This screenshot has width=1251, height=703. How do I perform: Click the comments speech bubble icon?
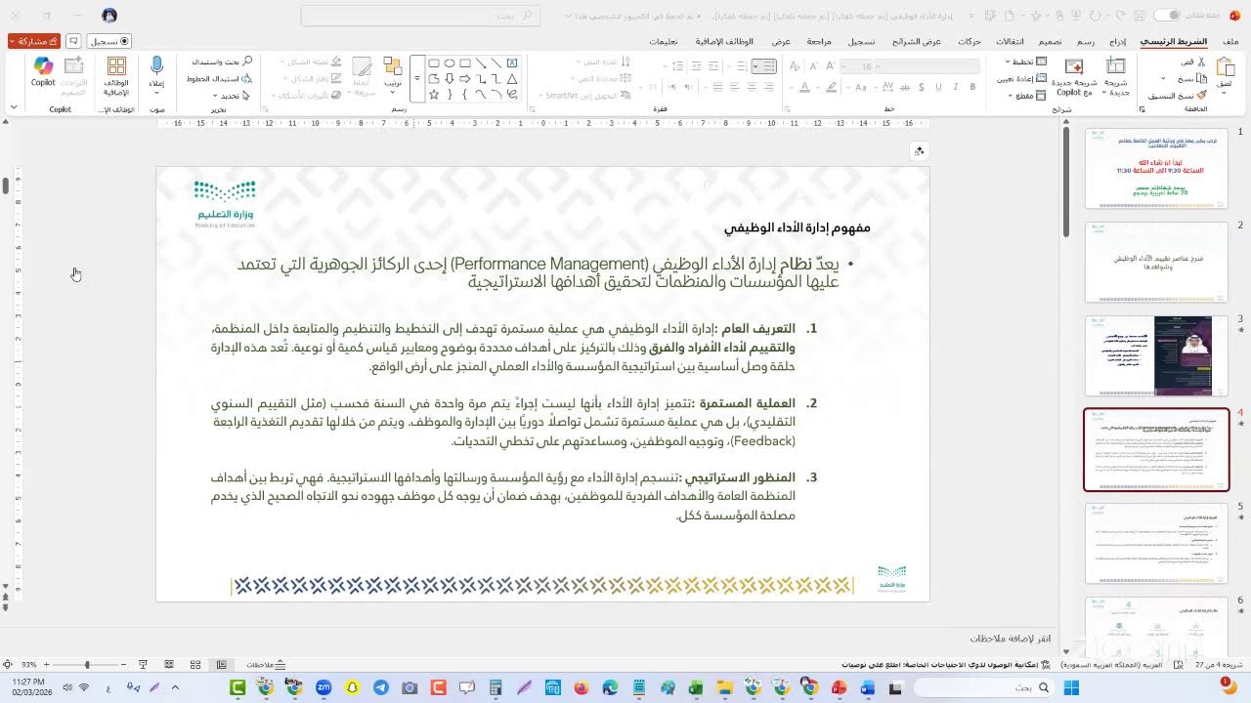[x=73, y=41]
